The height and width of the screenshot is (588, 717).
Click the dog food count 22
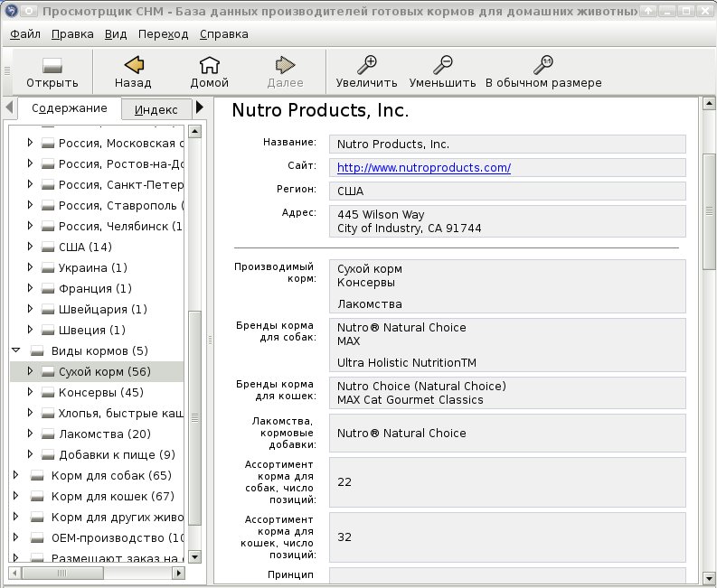tap(344, 482)
